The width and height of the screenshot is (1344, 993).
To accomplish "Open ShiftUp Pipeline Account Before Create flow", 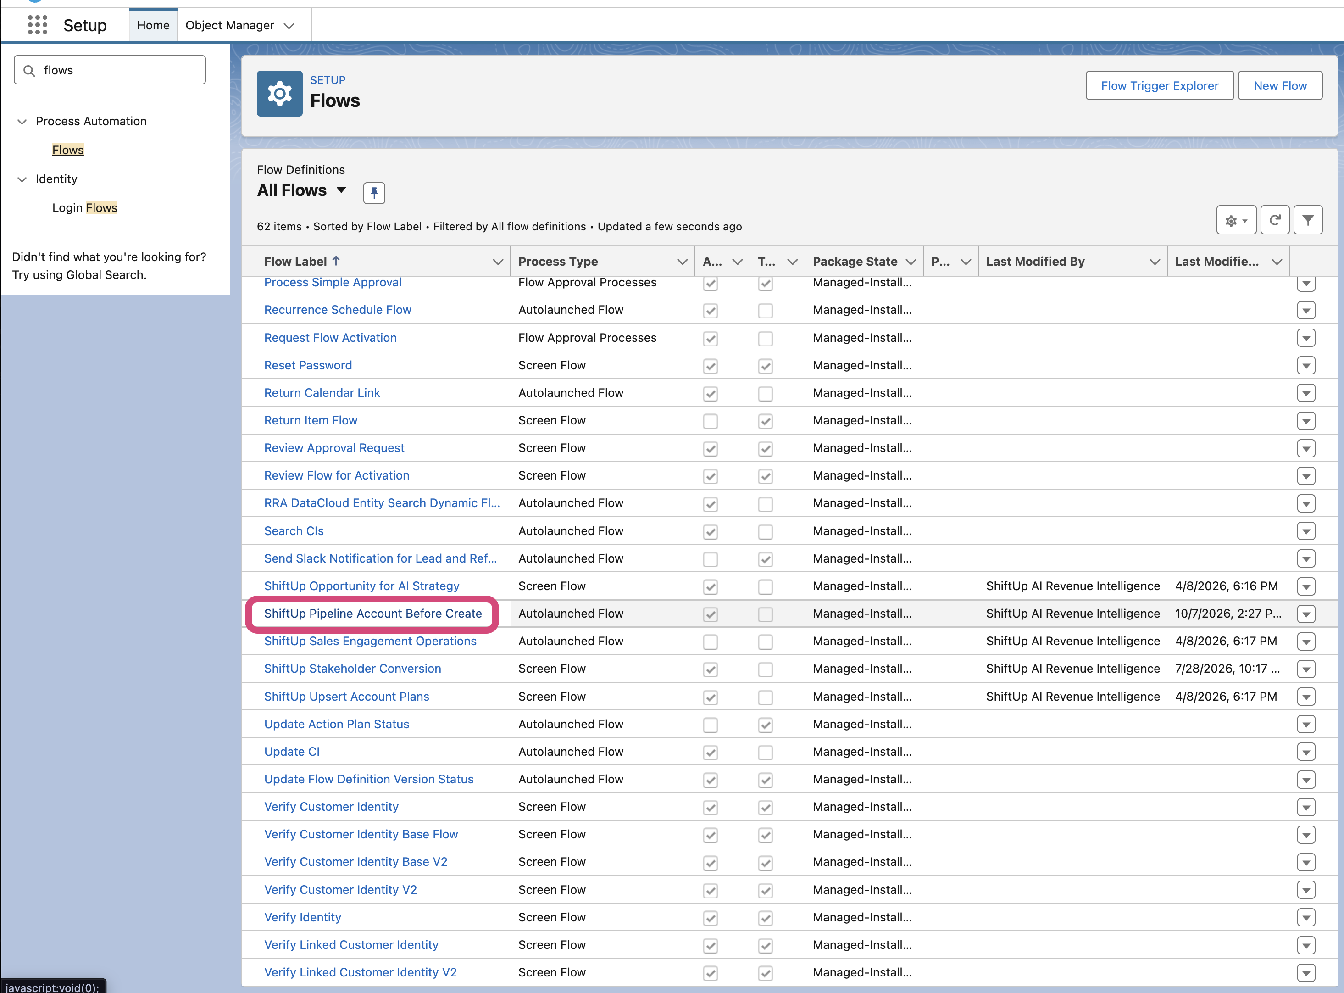I will click(x=373, y=614).
